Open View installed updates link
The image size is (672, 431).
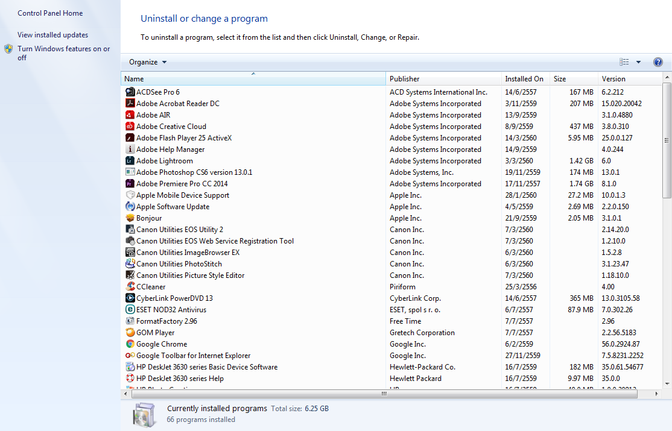52,35
